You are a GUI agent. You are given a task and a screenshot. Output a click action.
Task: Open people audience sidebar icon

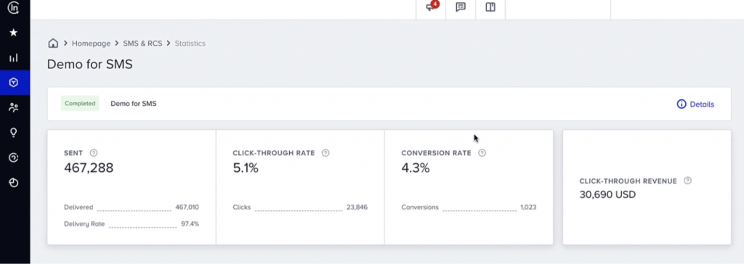(x=14, y=107)
